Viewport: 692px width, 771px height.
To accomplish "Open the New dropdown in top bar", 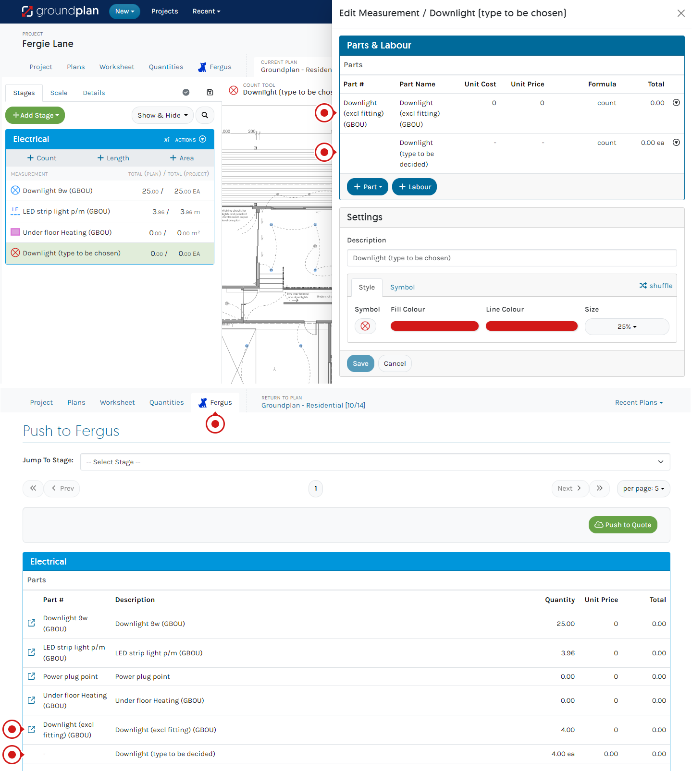I will pyautogui.click(x=124, y=12).
